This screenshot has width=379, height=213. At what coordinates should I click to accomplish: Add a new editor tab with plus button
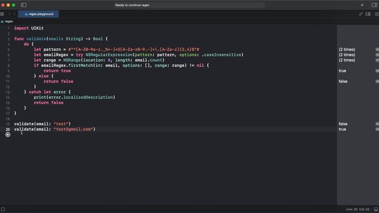point(362,5)
